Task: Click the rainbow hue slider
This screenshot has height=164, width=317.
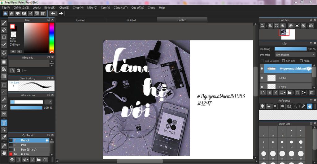Action: point(52,38)
